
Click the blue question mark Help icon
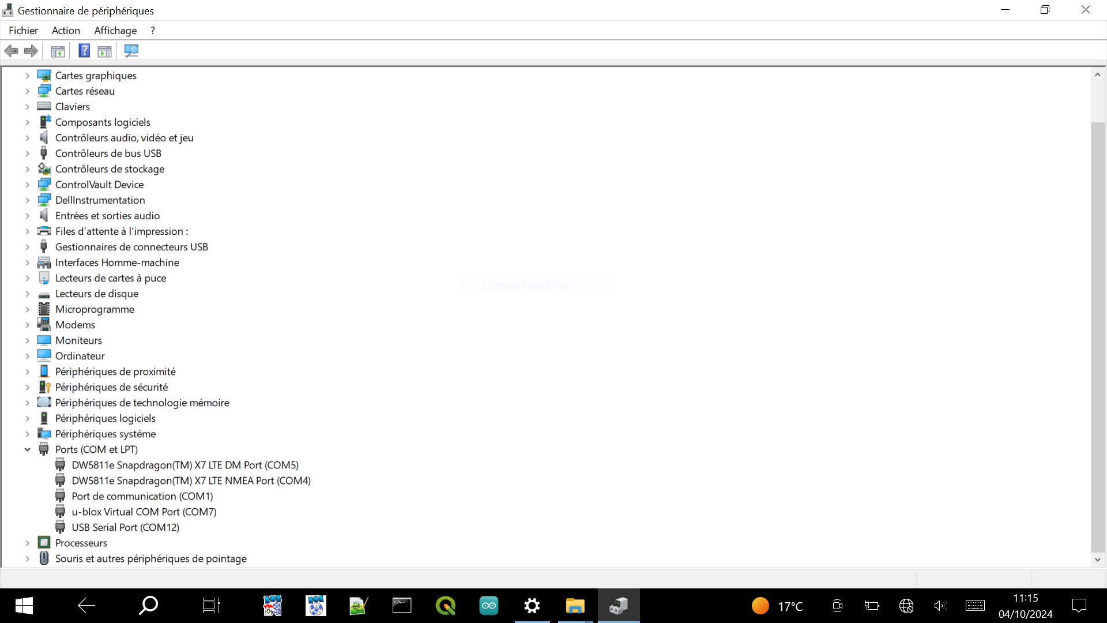click(x=84, y=51)
